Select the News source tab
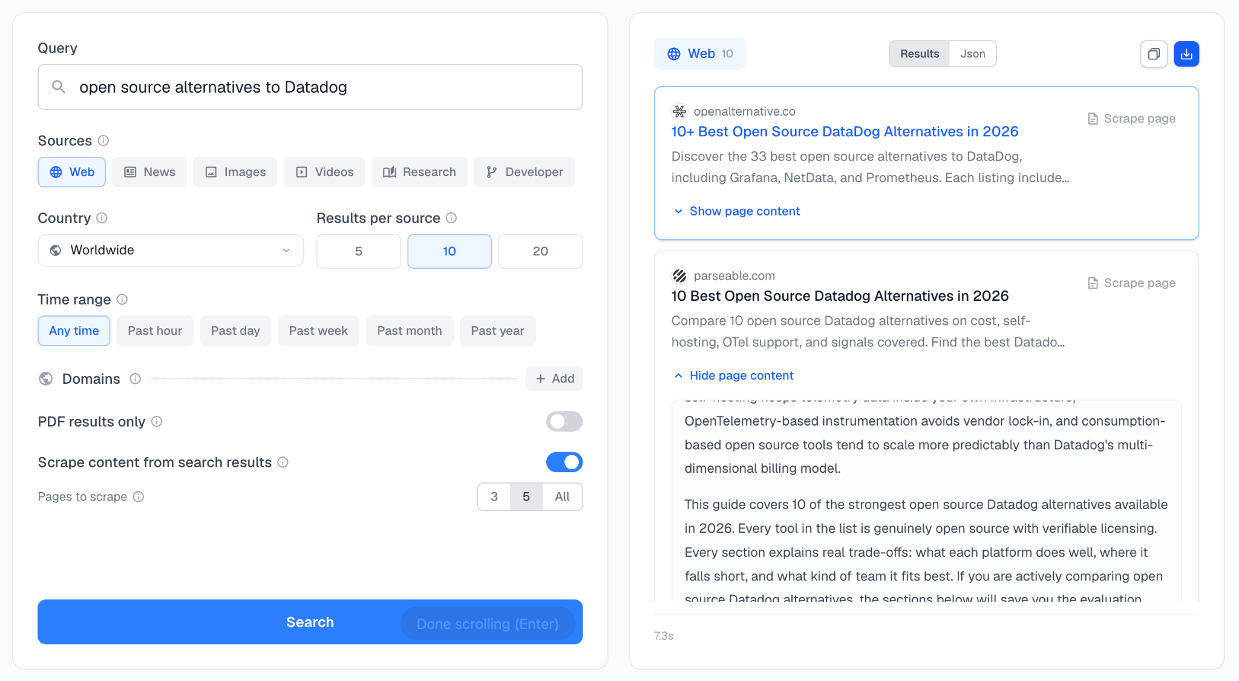The width and height of the screenshot is (1239, 681). (149, 172)
